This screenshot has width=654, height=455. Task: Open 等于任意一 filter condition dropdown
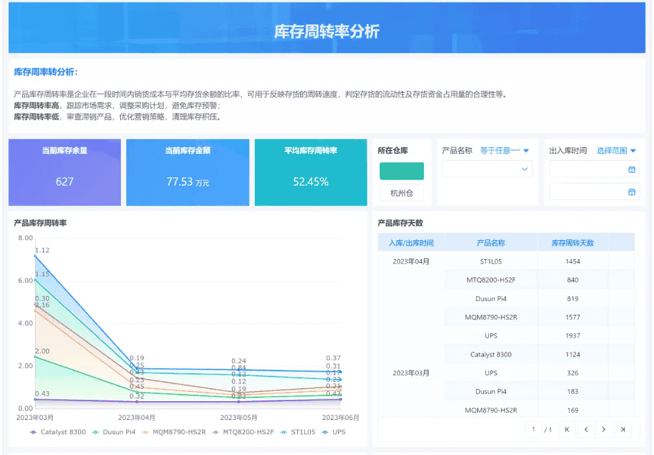click(x=504, y=151)
